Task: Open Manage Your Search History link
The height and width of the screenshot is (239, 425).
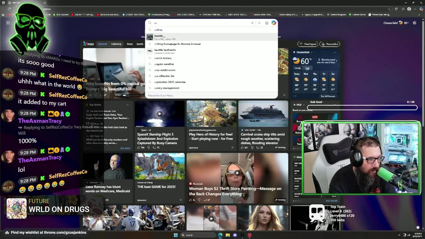Action: coord(161,96)
